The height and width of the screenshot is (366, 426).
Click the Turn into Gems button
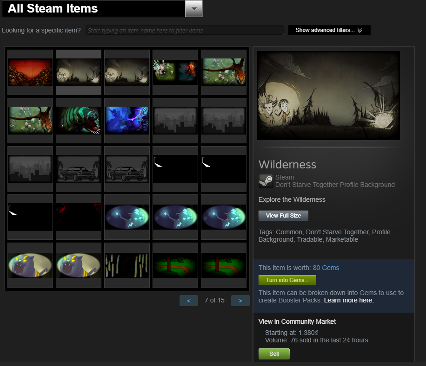[x=287, y=280]
